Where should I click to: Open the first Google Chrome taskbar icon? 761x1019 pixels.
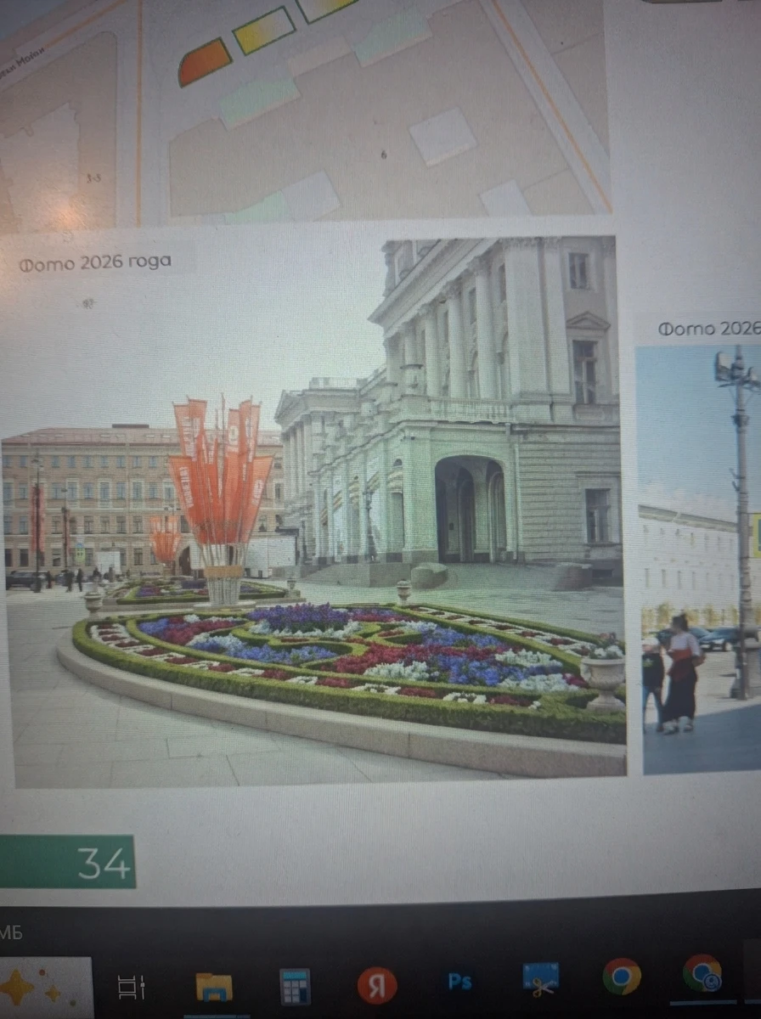[622, 977]
